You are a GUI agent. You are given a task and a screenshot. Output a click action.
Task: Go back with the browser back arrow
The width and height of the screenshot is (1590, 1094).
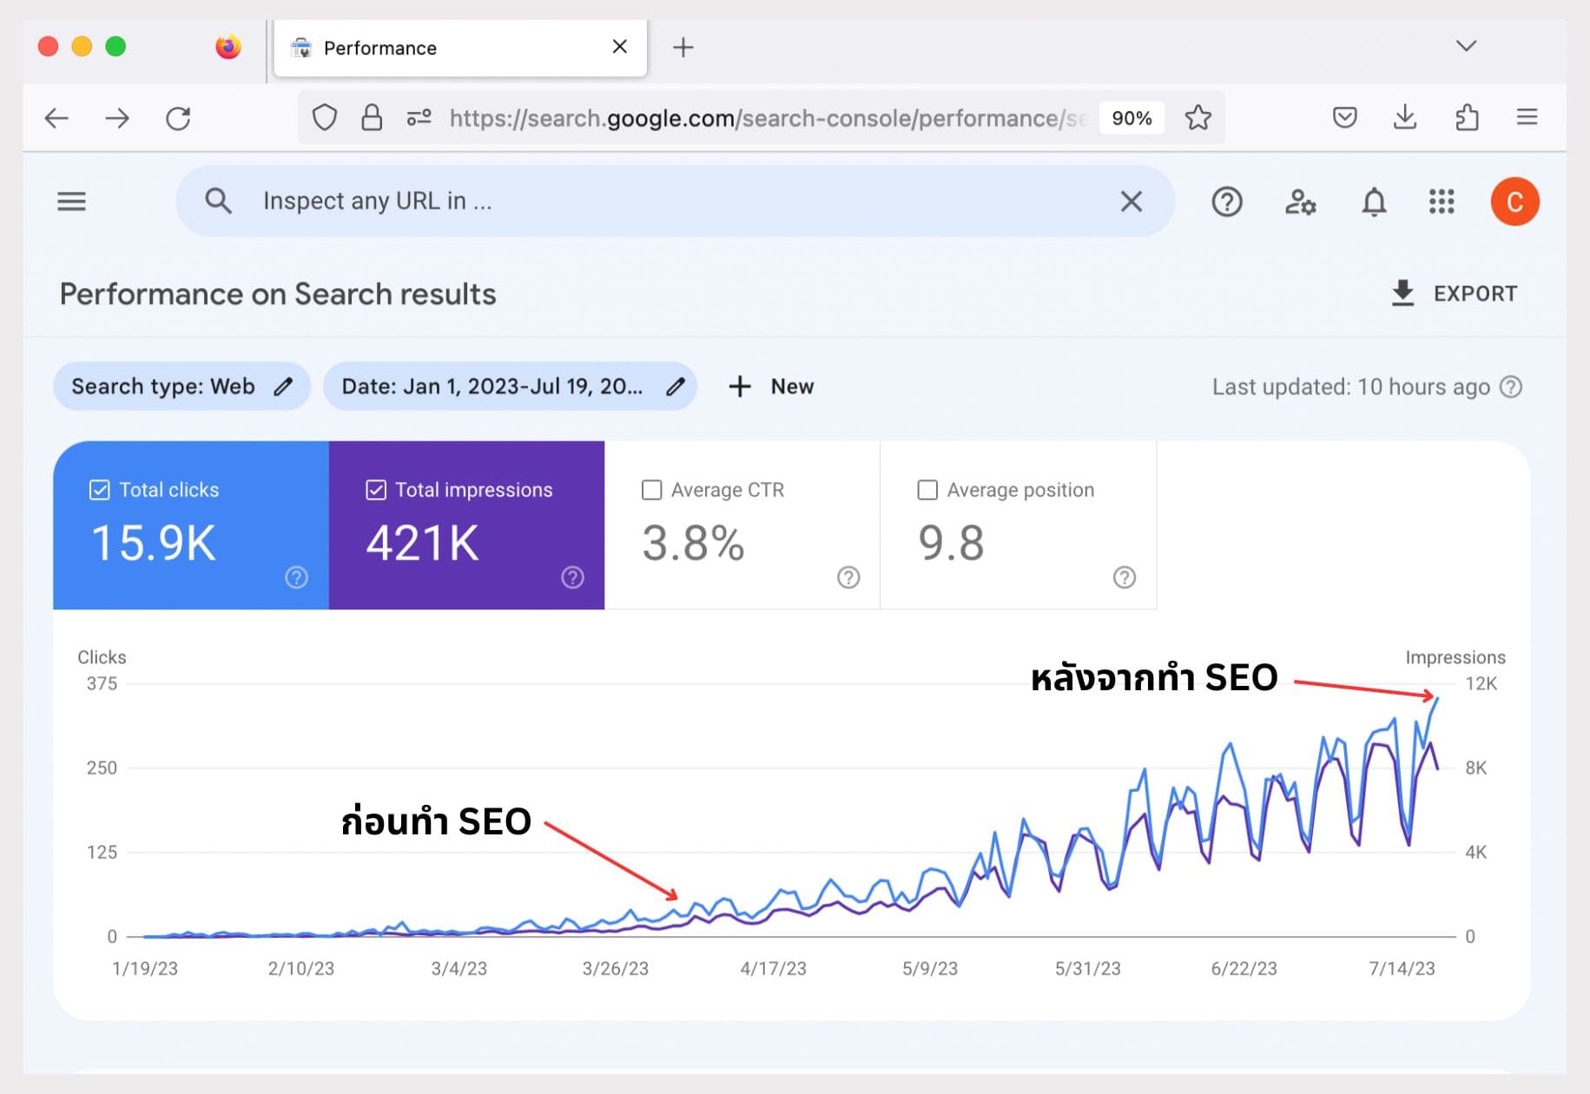click(x=56, y=118)
